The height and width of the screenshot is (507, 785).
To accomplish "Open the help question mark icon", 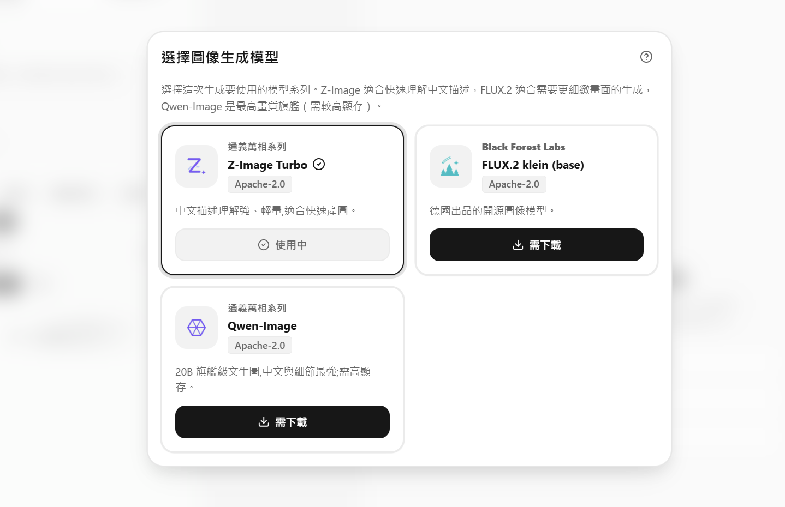I will tap(646, 57).
